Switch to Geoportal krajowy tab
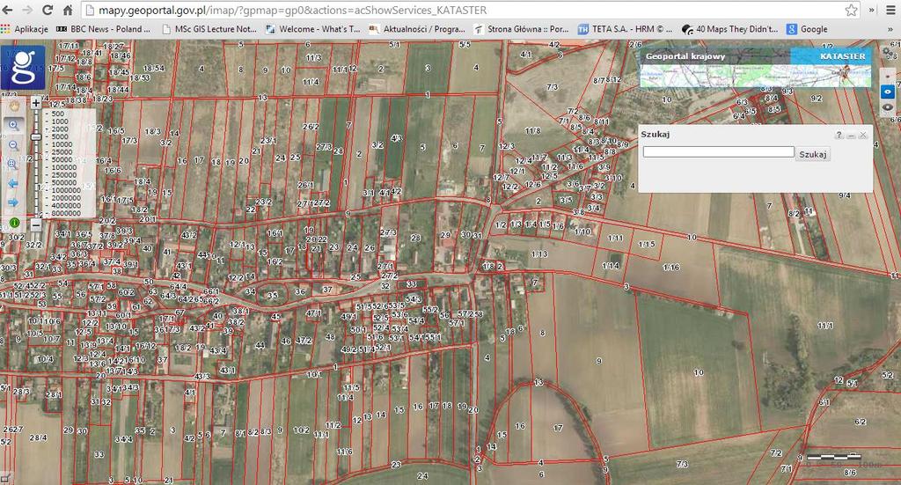This screenshot has height=485, width=901. [685, 56]
